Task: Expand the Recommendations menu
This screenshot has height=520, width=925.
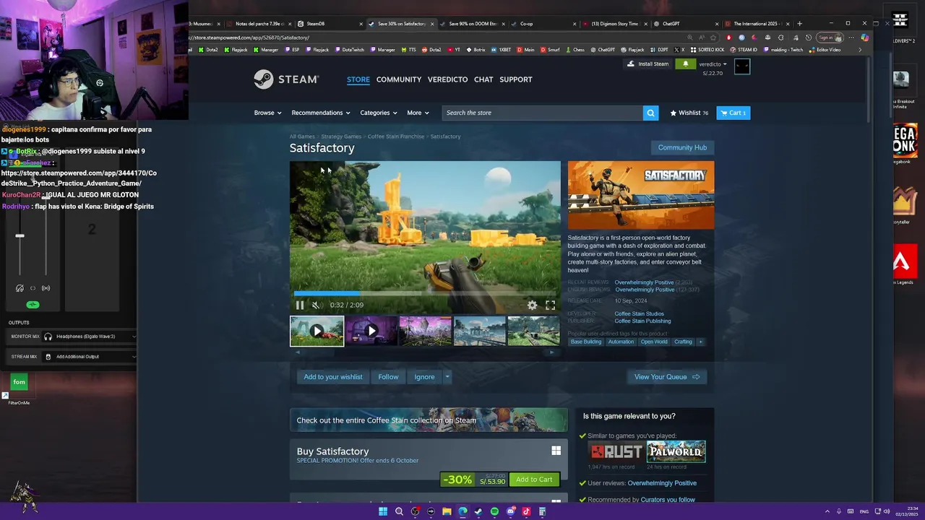Action: point(320,113)
